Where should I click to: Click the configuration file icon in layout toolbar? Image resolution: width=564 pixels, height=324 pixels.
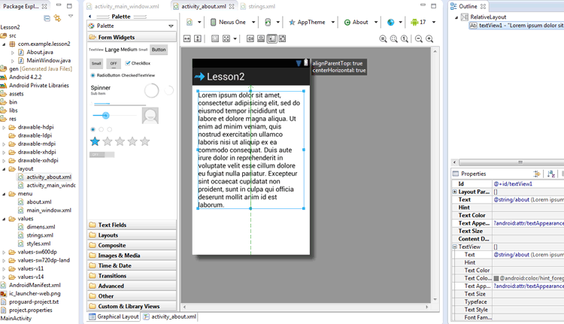click(190, 22)
